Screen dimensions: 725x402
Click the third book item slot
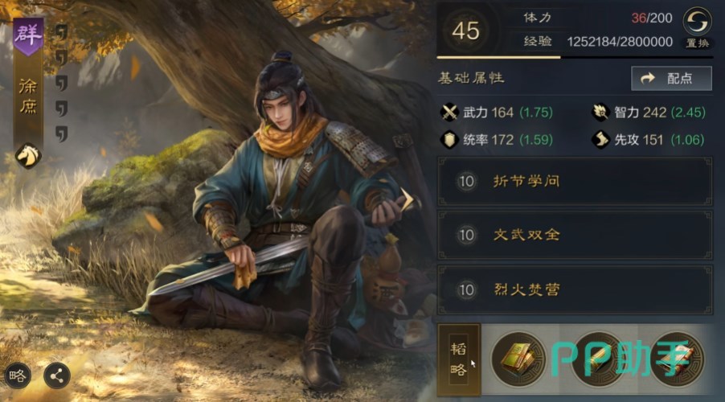[678, 359]
